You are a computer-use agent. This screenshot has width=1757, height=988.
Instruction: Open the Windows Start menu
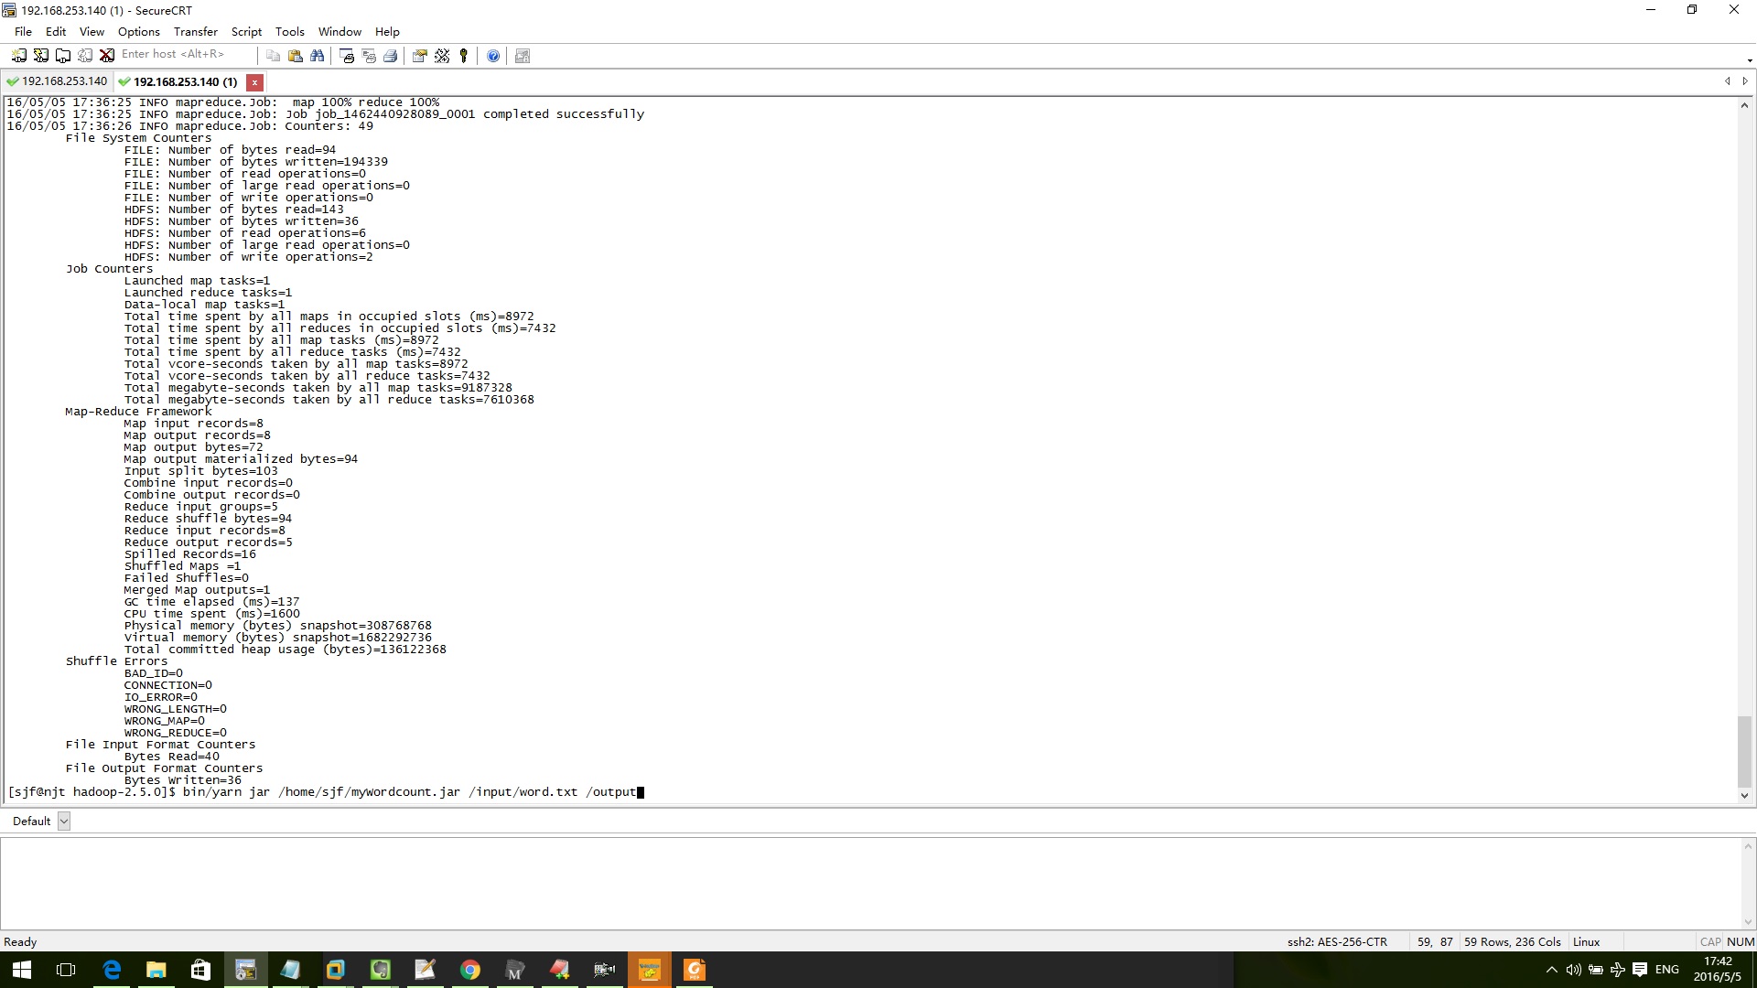(22, 970)
